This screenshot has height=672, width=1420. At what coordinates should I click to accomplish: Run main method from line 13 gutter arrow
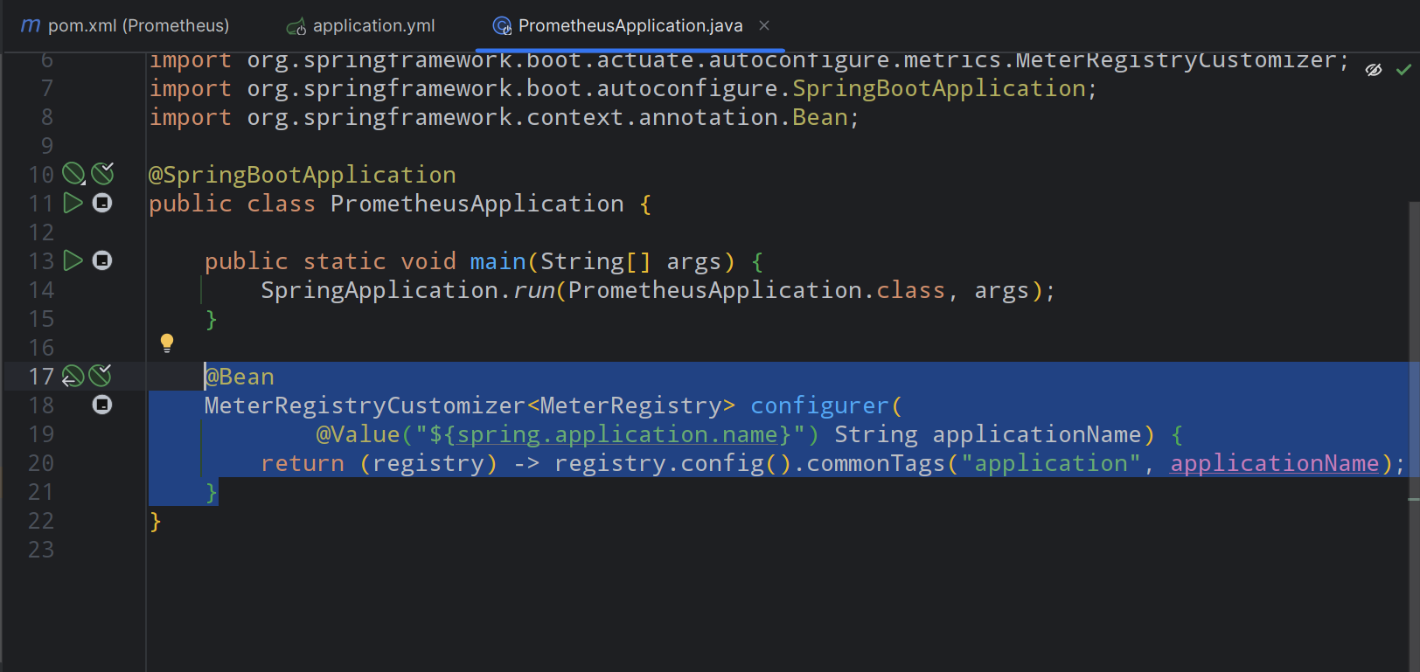pyautogui.click(x=73, y=260)
